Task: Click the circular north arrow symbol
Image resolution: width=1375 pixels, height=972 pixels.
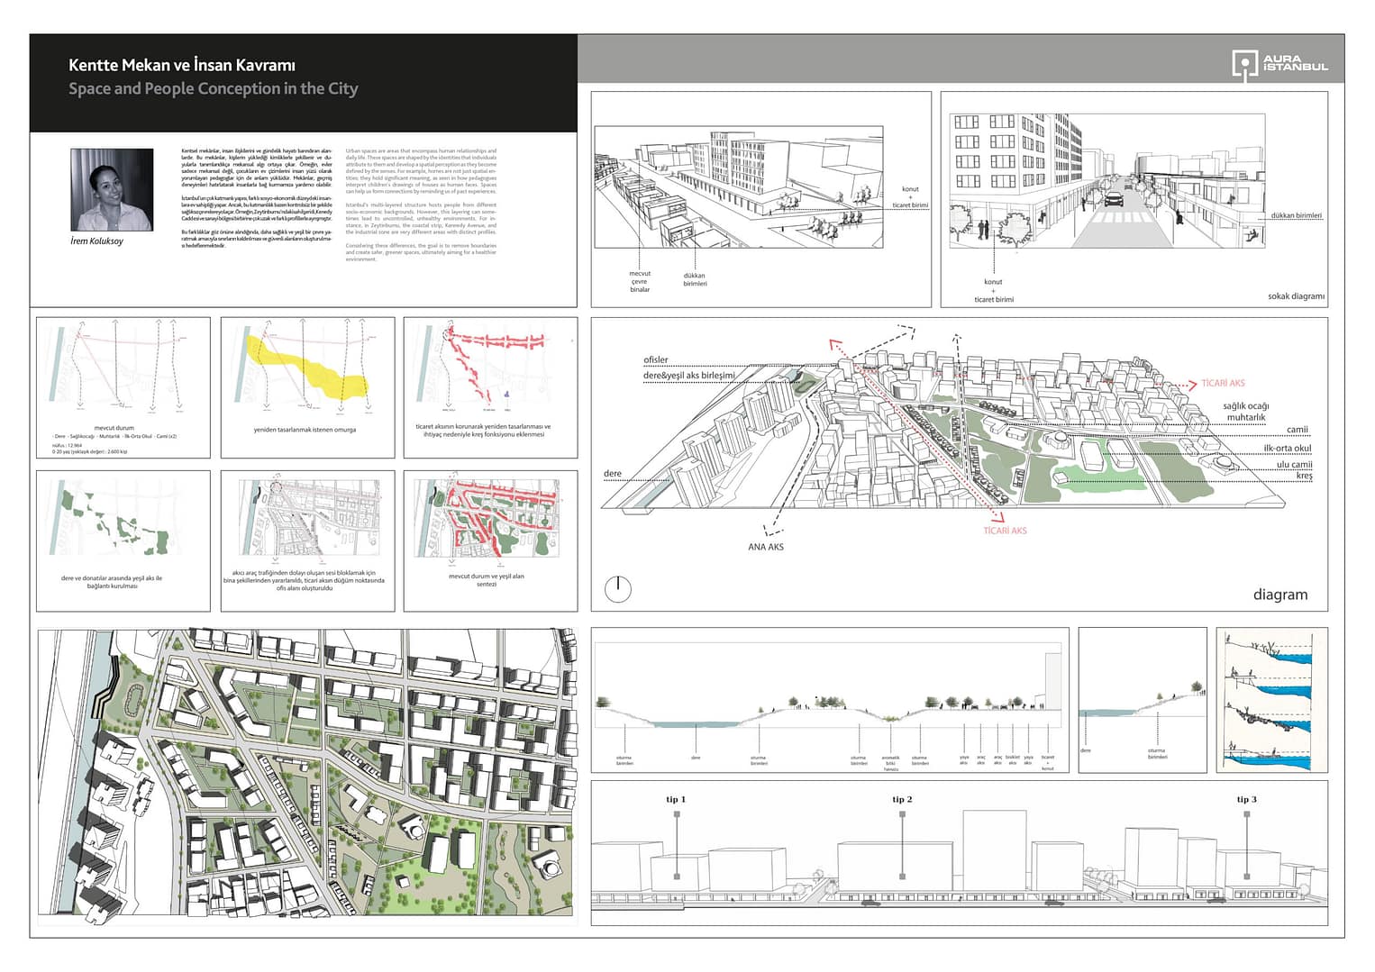Action: click(617, 589)
